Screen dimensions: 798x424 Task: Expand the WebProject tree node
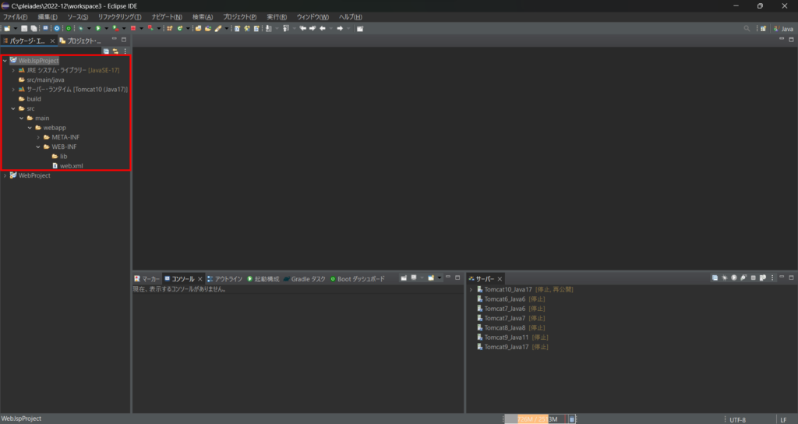[x=5, y=175]
